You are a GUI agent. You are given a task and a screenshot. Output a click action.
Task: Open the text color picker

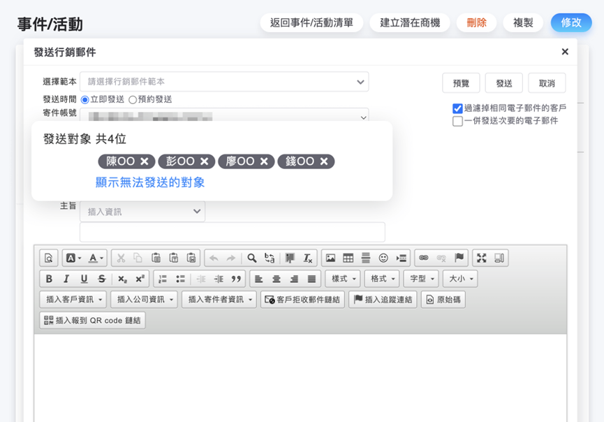coord(96,258)
